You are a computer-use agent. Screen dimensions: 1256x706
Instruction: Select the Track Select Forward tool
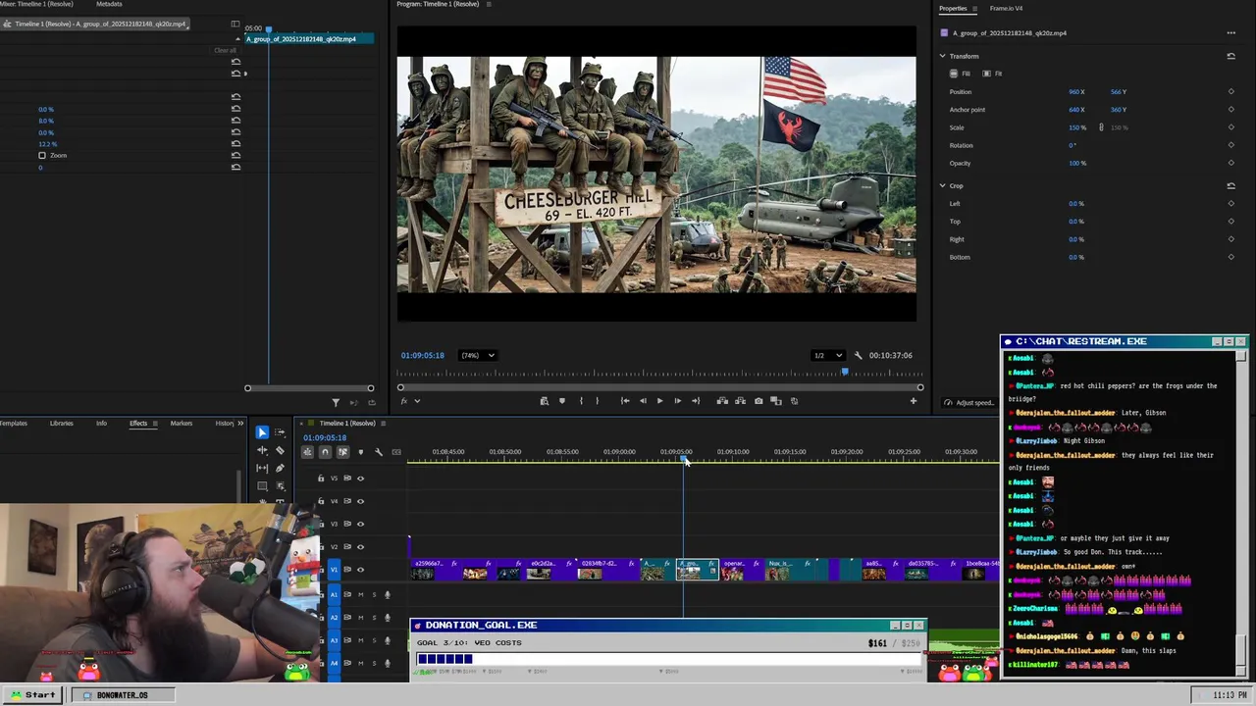(280, 432)
